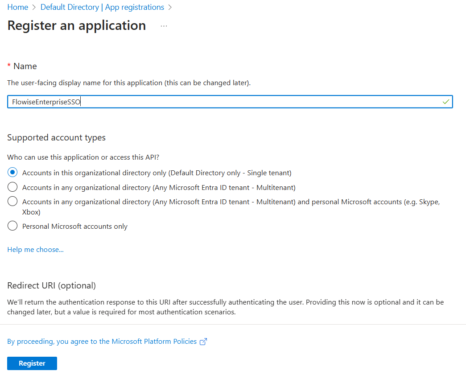Click the chevron after Home breadcrumb
Viewport: 466px width, 375px height.
[x=34, y=7]
